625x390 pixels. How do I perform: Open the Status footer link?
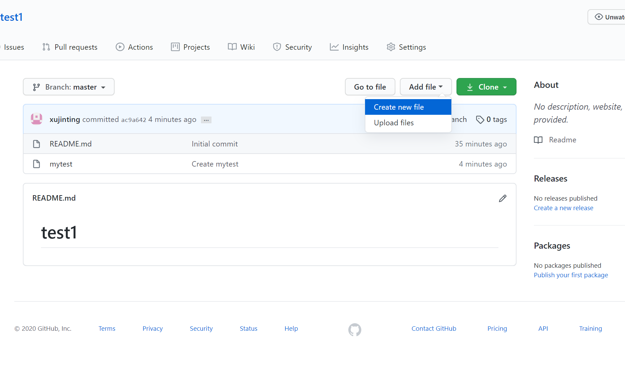pos(249,328)
